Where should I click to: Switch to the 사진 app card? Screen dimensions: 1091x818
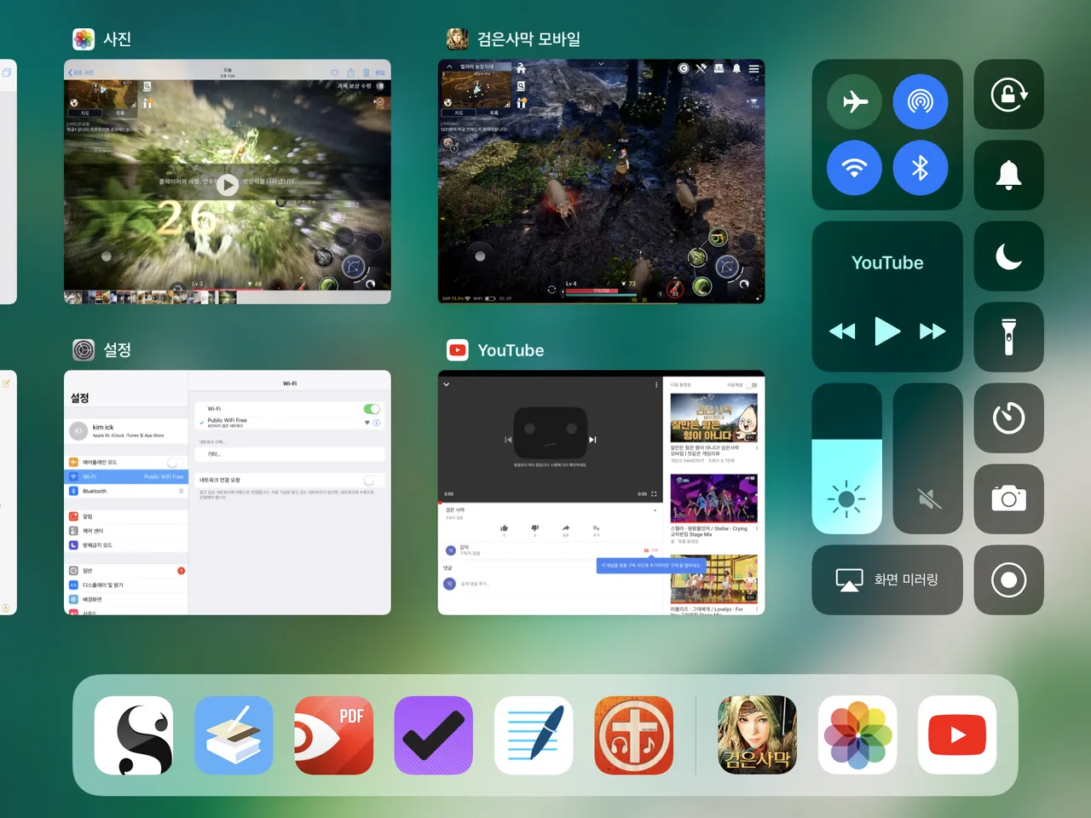(x=228, y=181)
